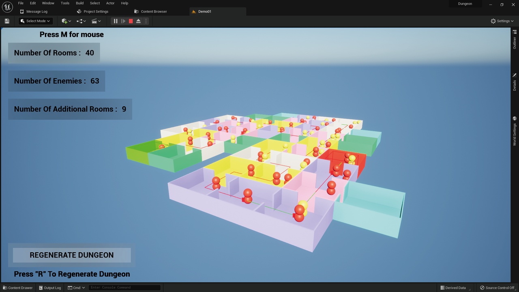The height and width of the screenshot is (292, 519).
Task: Save the current level with the floppy icon
Action: pyautogui.click(x=7, y=21)
